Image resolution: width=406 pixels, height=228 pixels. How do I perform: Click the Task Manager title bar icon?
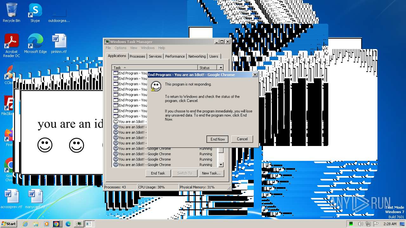[x=107, y=42]
